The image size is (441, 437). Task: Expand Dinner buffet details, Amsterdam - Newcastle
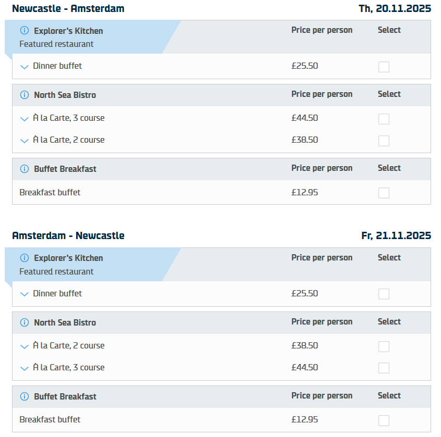point(24,294)
